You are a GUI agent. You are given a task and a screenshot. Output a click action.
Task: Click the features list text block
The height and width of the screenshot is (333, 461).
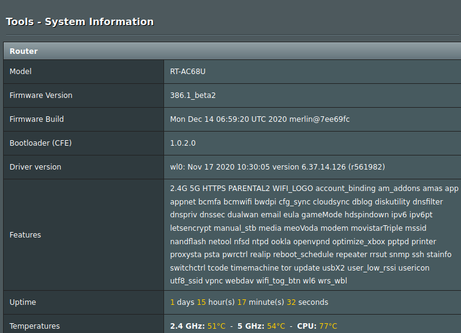tap(314, 234)
